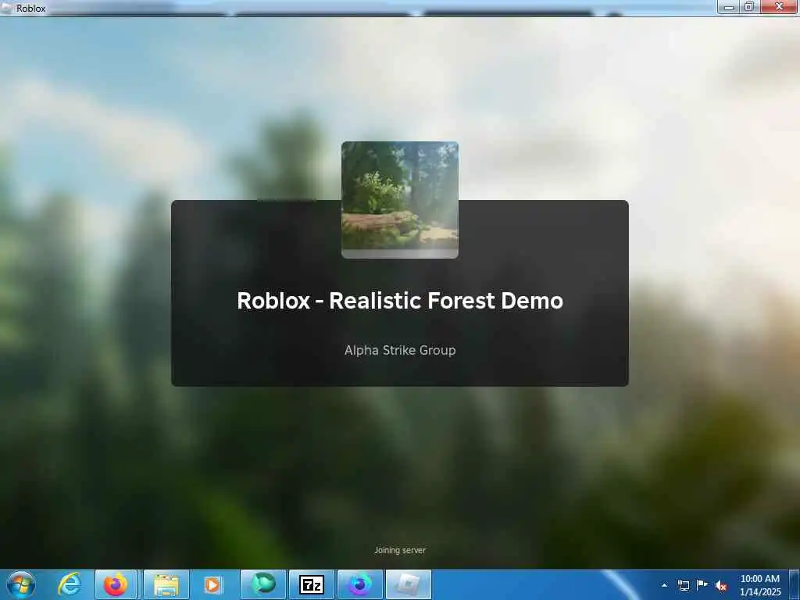Click the Joining server status text
This screenshot has height=600, width=800.
(x=400, y=550)
